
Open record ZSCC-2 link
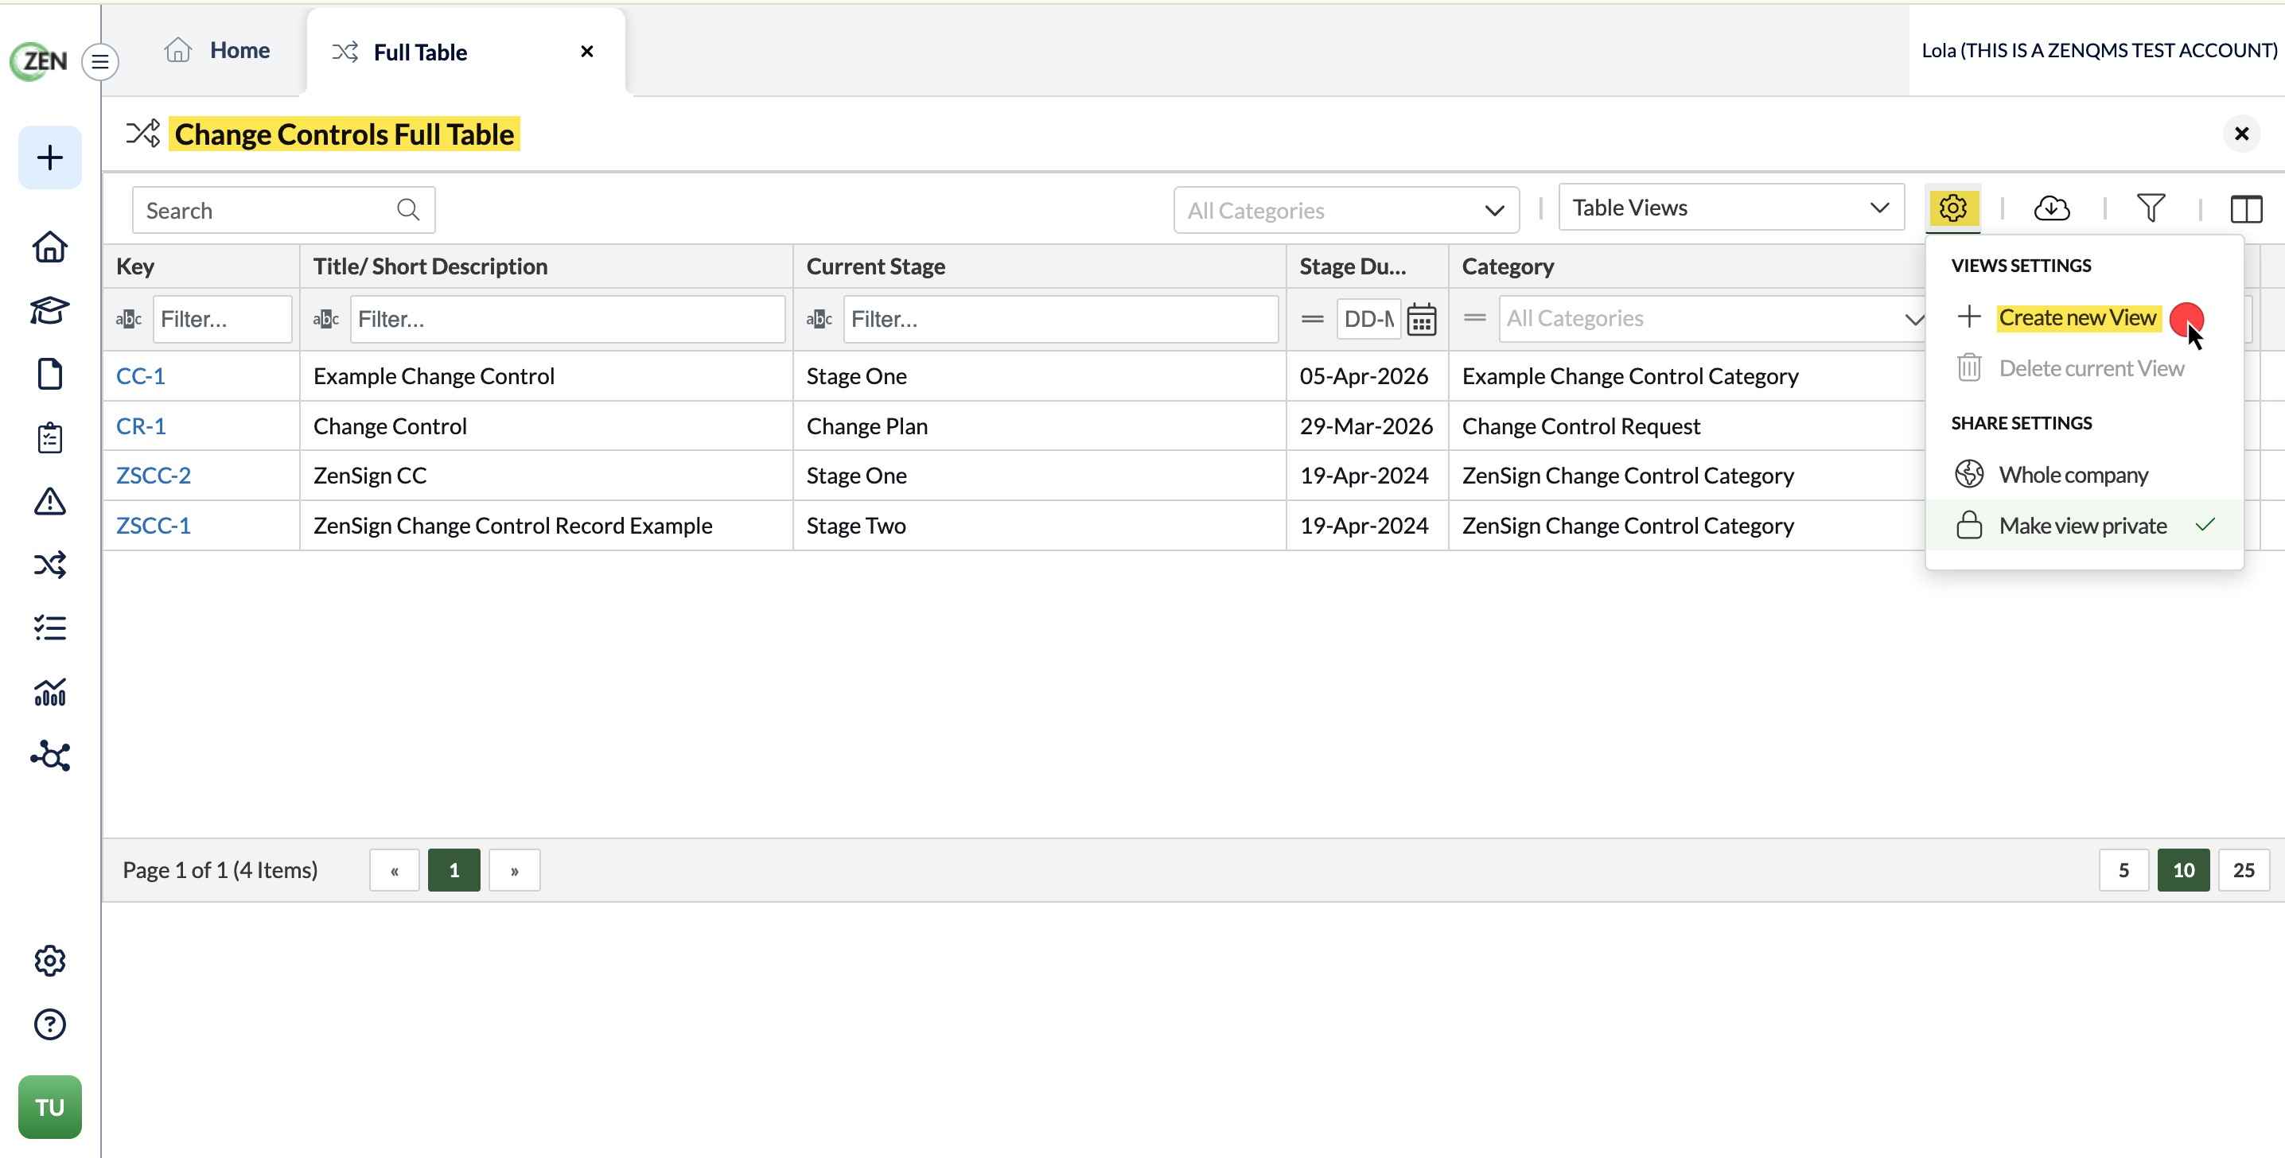point(154,476)
